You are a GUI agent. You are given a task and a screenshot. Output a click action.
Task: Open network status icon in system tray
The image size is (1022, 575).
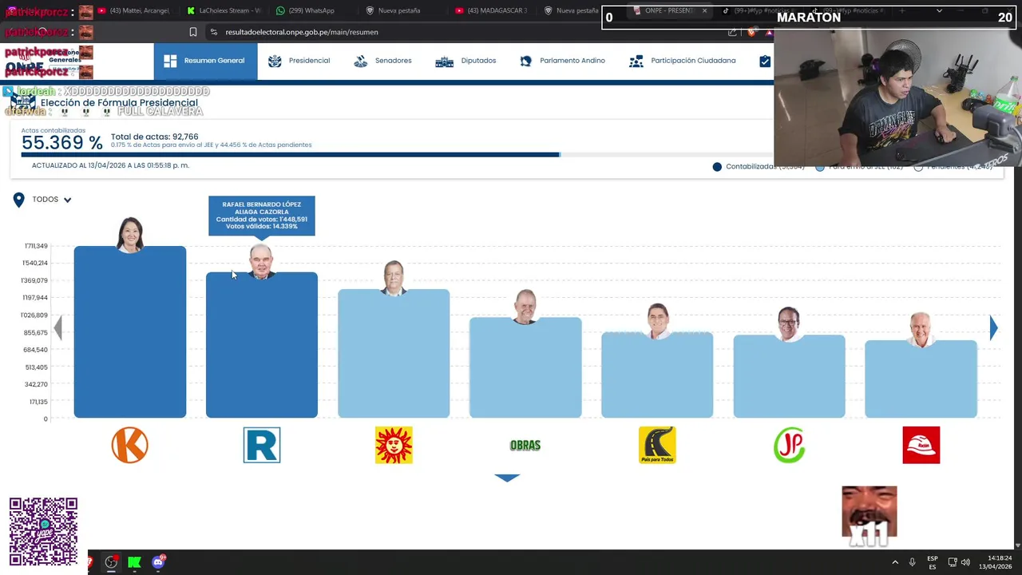[x=952, y=562]
